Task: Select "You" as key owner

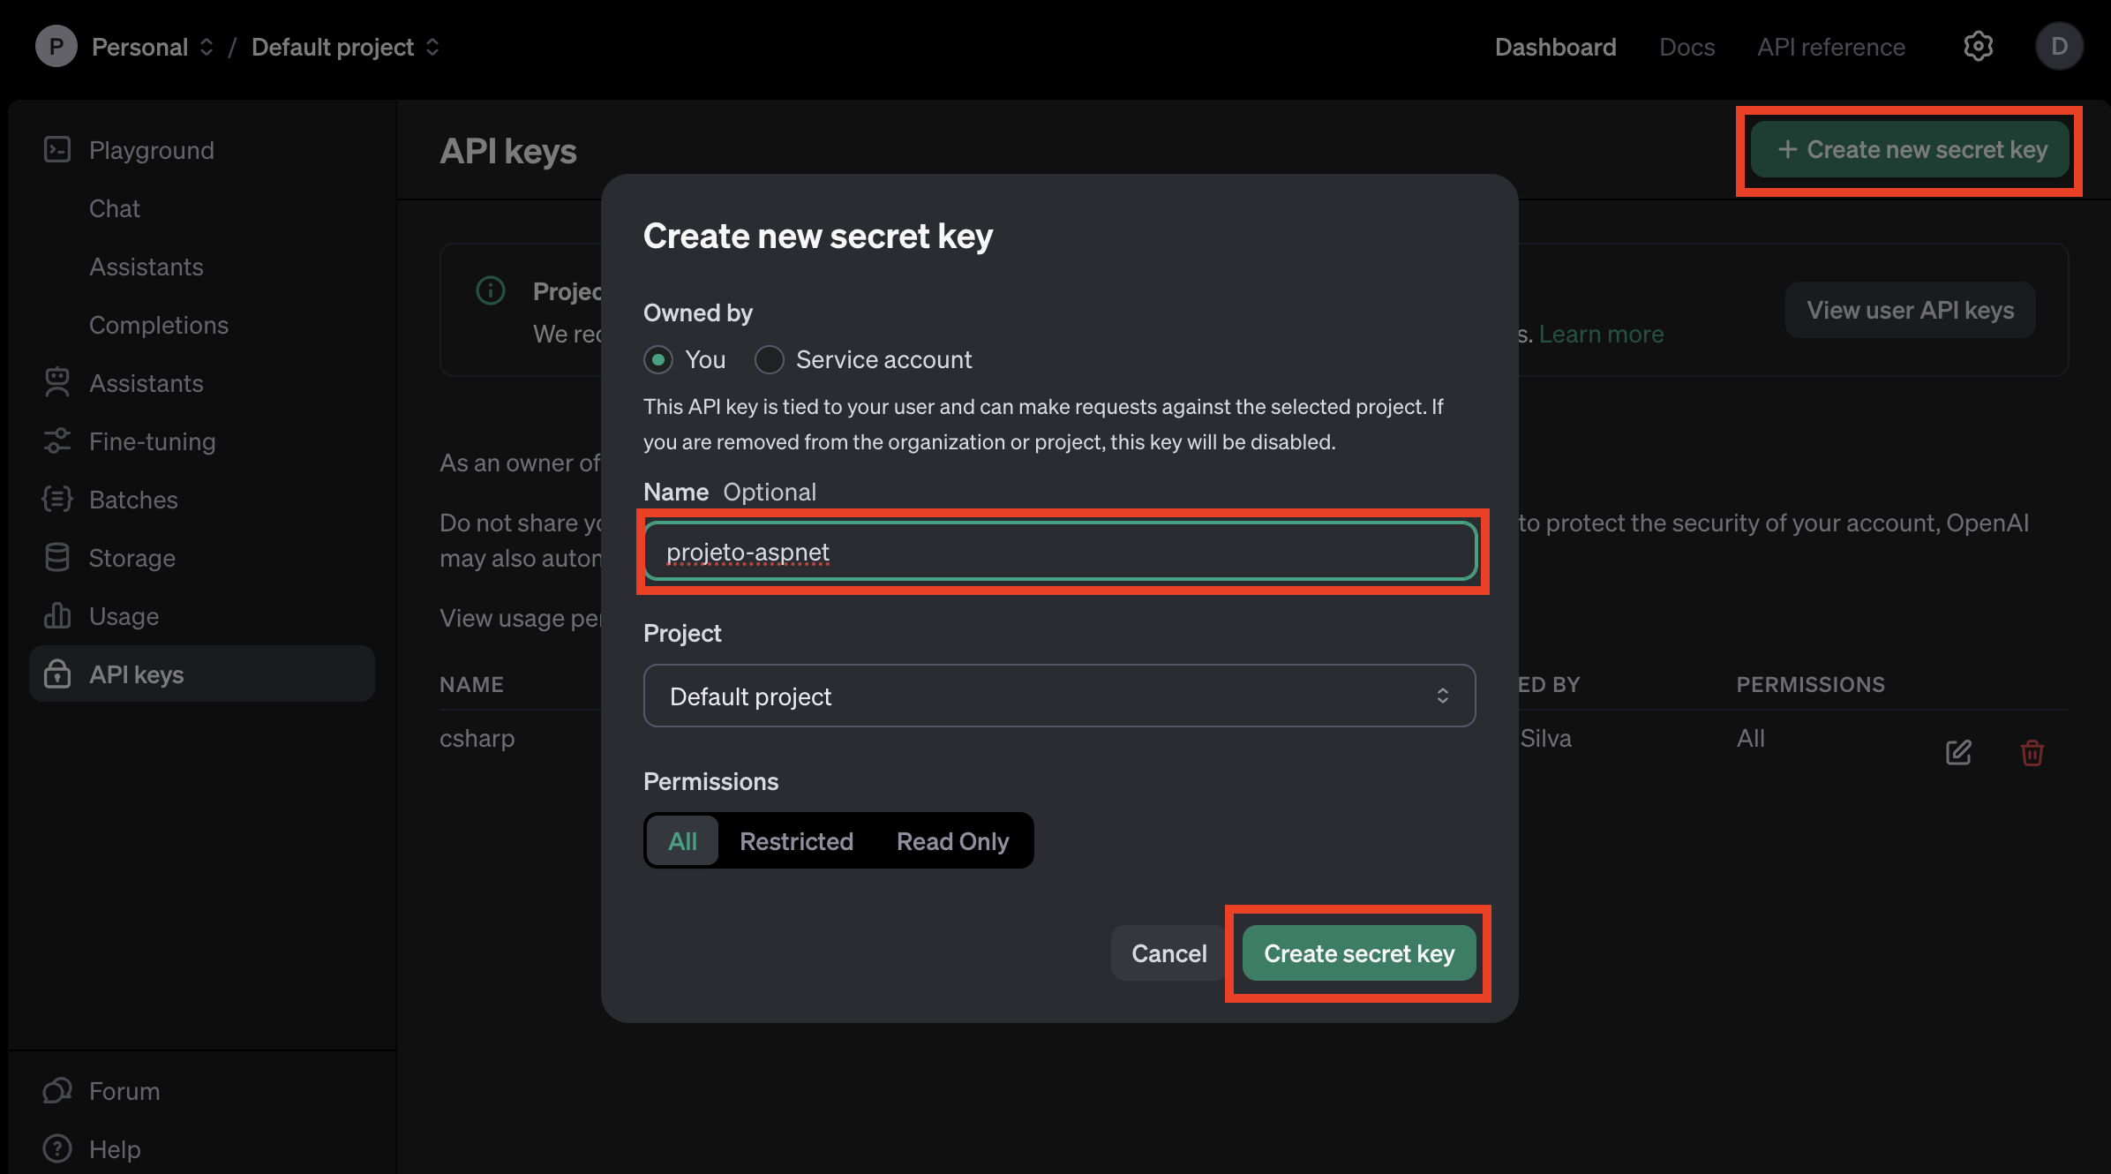Action: click(658, 359)
